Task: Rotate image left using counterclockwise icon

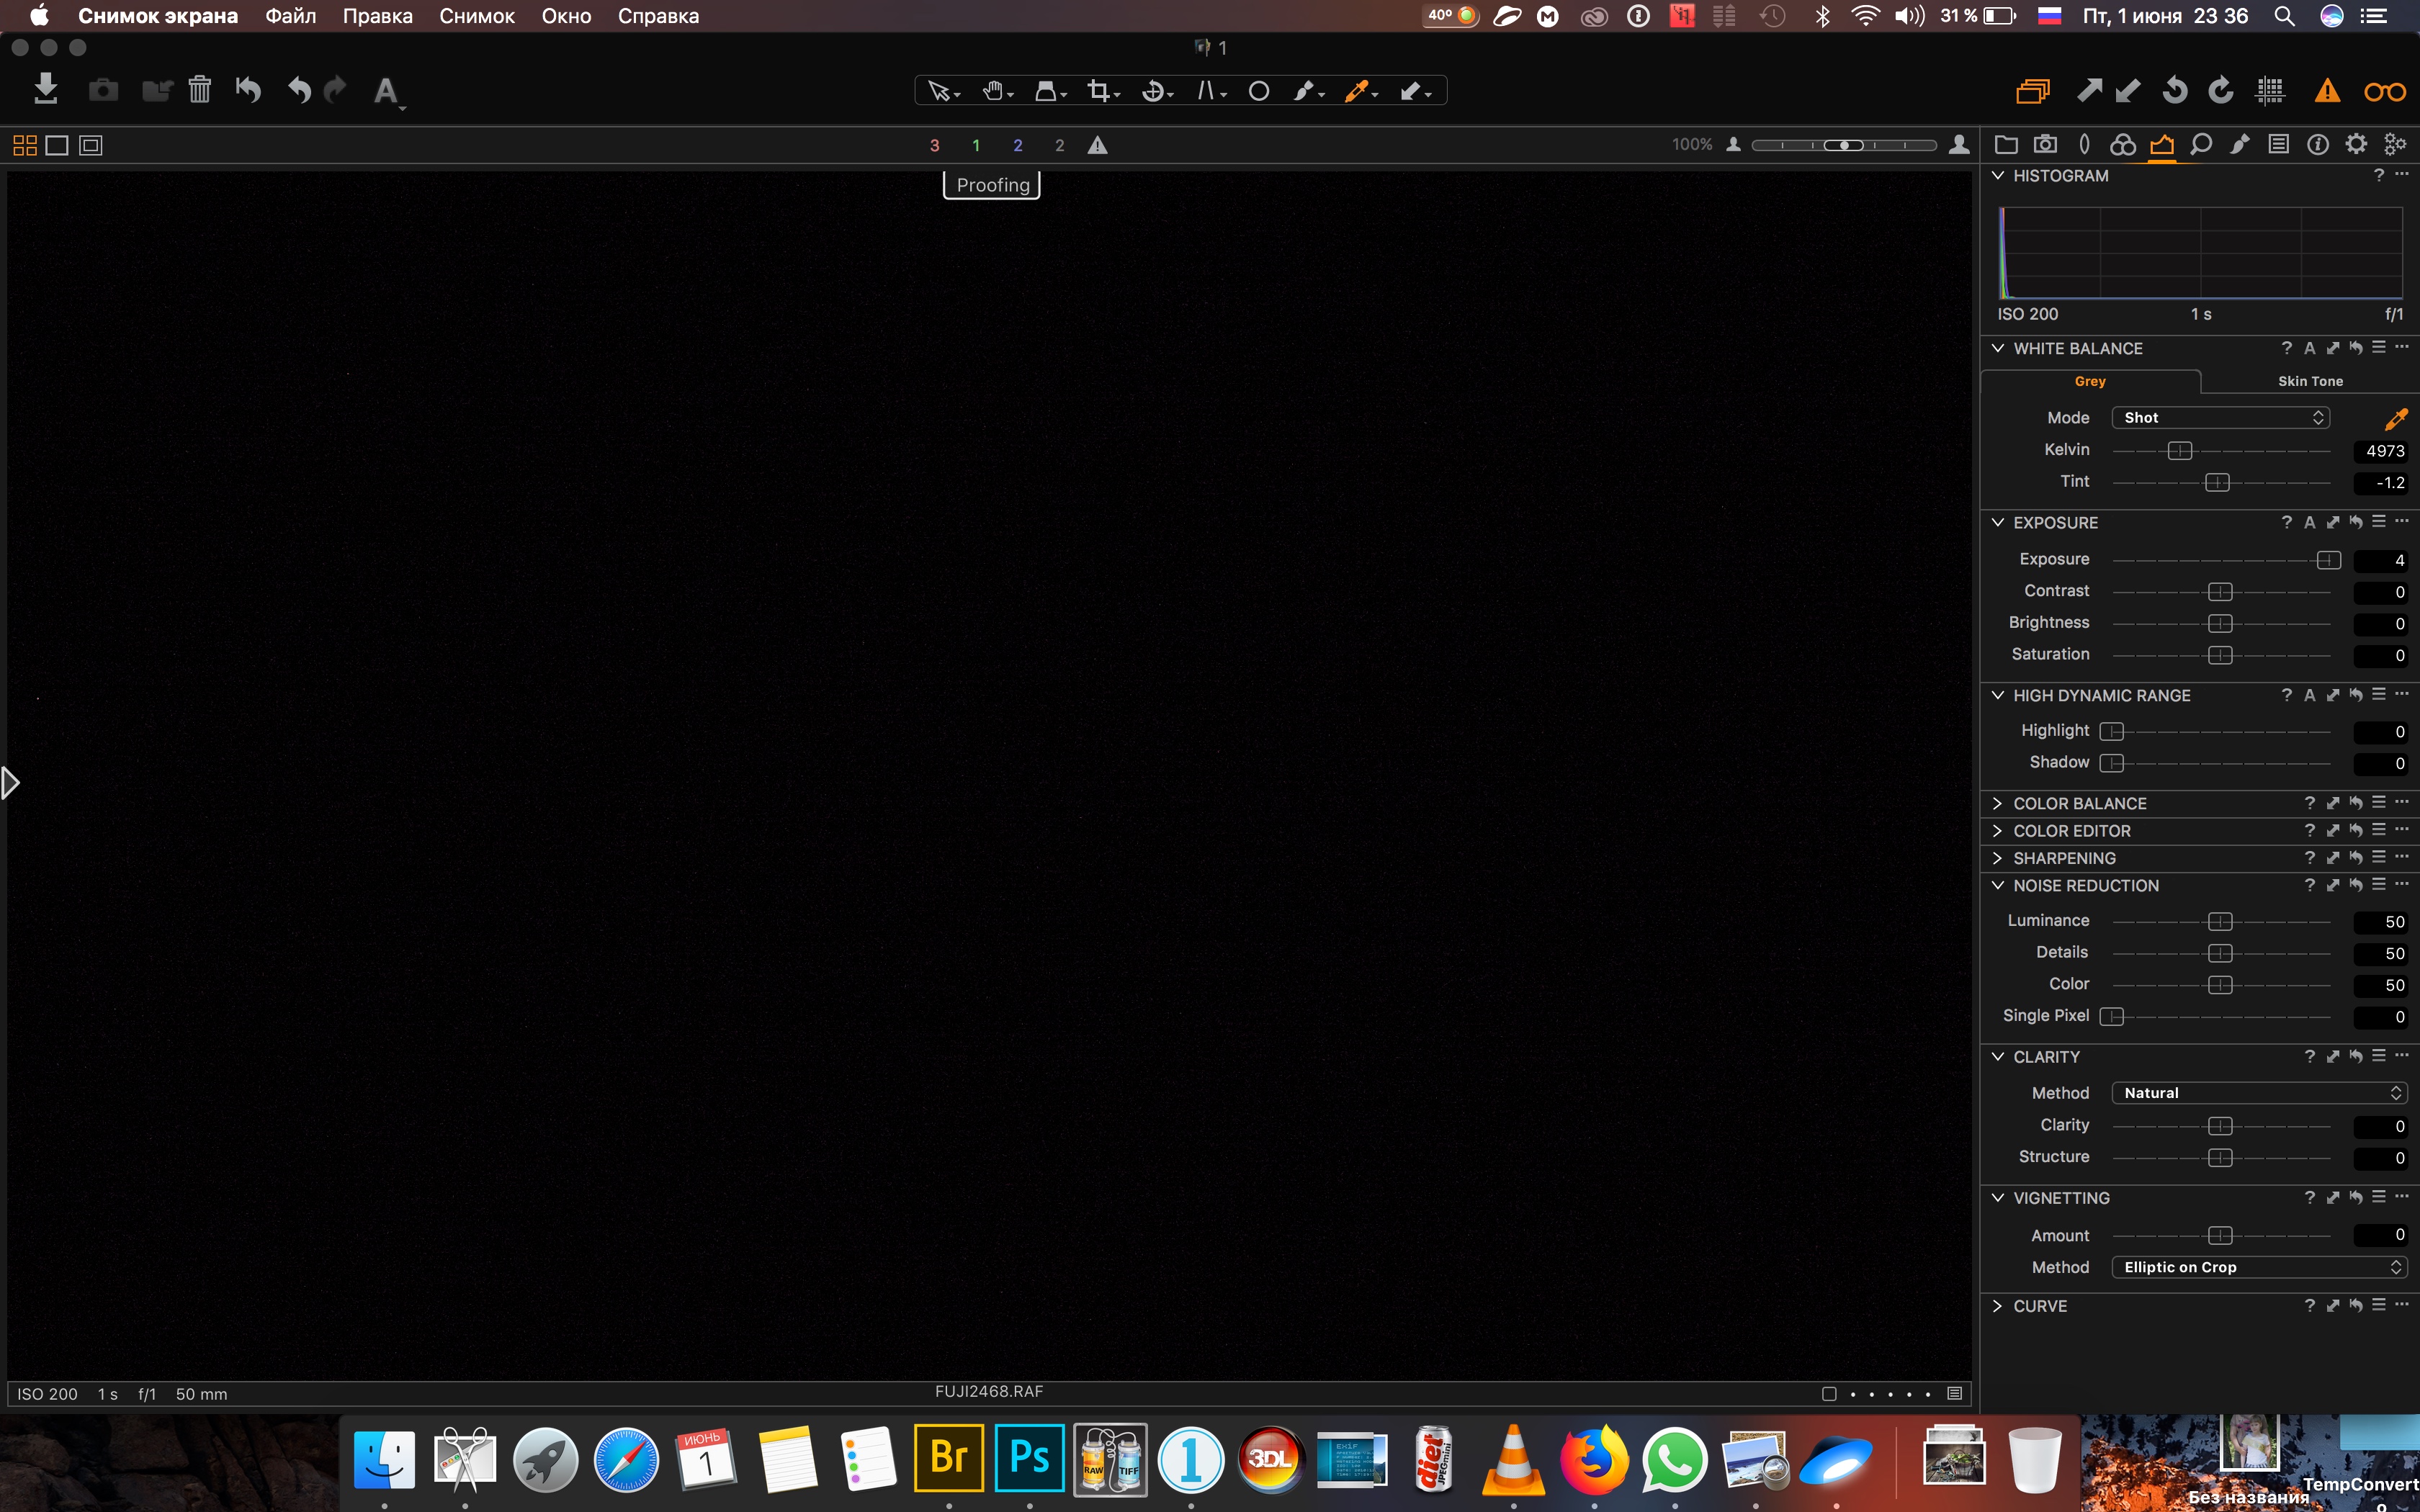Action: click(x=2175, y=91)
